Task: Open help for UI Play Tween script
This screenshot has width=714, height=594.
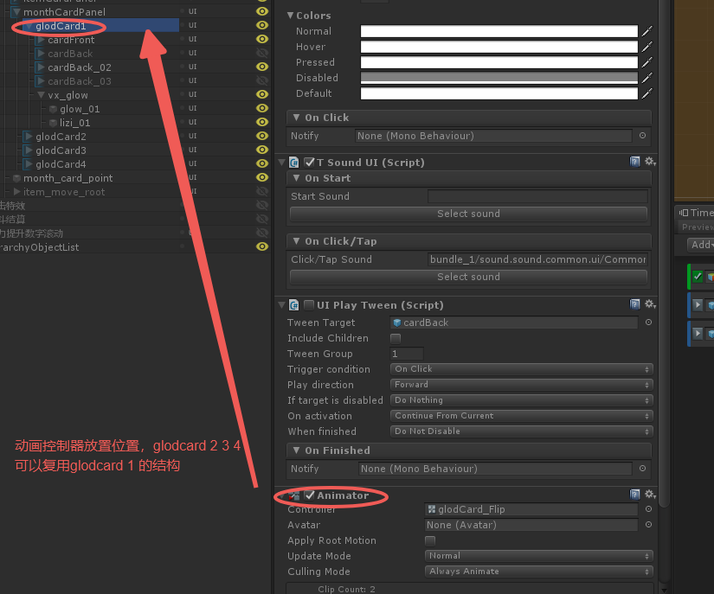Action: point(634,304)
